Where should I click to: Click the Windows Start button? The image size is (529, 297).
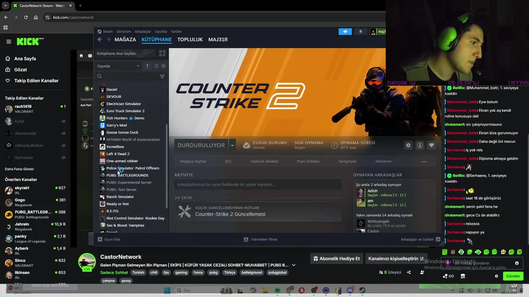pos(167,291)
